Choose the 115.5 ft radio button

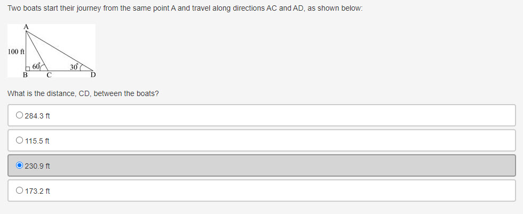[x=20, y=141]
